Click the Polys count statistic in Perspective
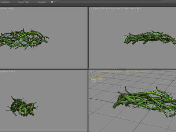This screenshot has width=176, height=132. tap(96, 79)
